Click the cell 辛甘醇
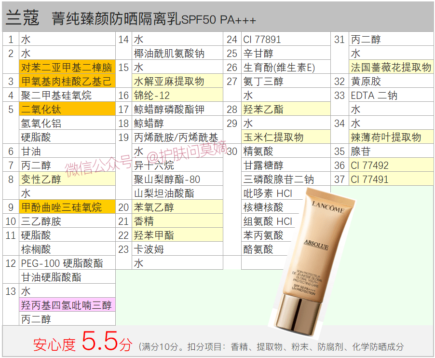The width and height of the screenshot is (435, 358). tap(286, 53)
